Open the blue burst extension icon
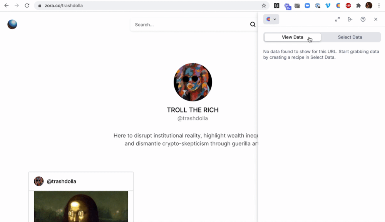The height and width of the screenshot is (222, 385). pos(287,6)
